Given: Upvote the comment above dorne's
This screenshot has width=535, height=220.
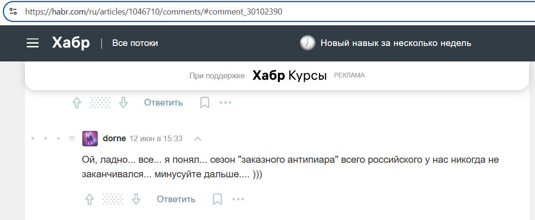Looking at the screenshot, I should 77,103.
